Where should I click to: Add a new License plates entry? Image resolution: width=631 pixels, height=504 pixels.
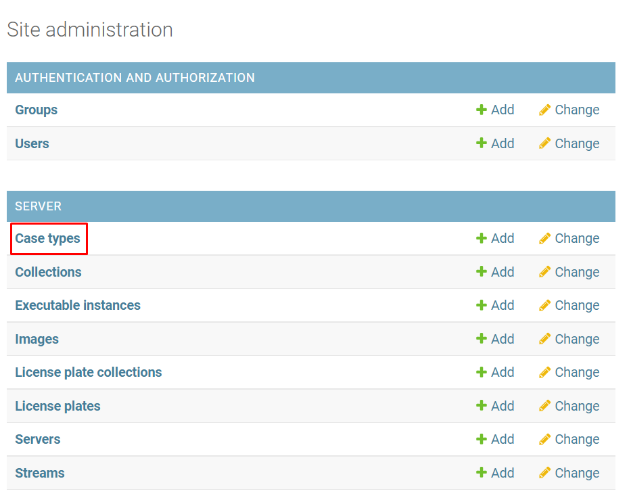pos(496,406)
